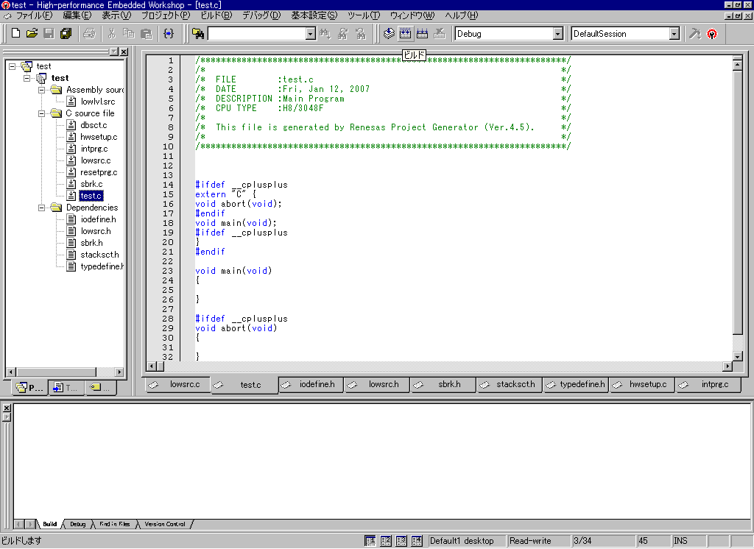Select stacksct.h in the Dependencies list
The image size is (754, 549).
(99, 255)
